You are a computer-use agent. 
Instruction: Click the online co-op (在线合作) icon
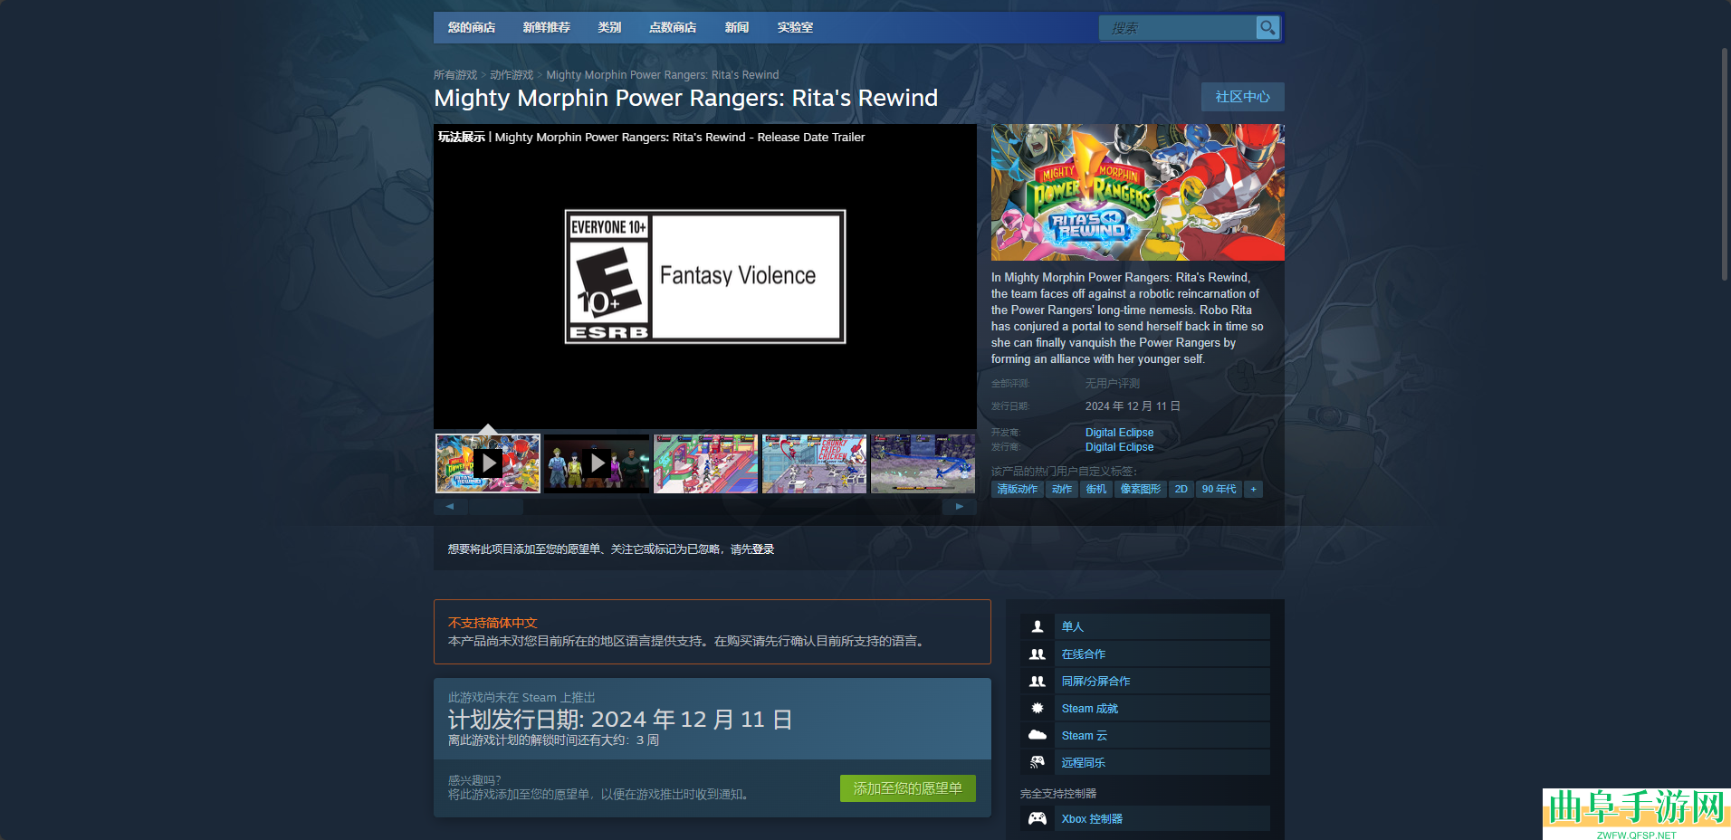[x=1038, y=654]
